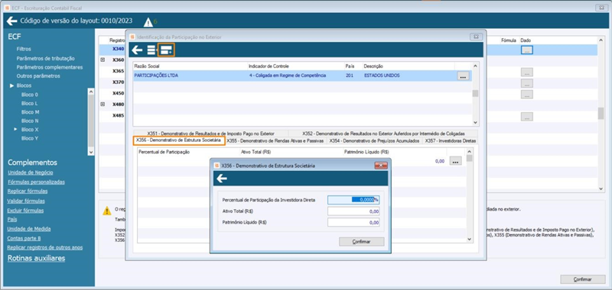The image size is (612, 290).
Task: Click main registers grid scrollbar thumb
Action: [601, 114]
